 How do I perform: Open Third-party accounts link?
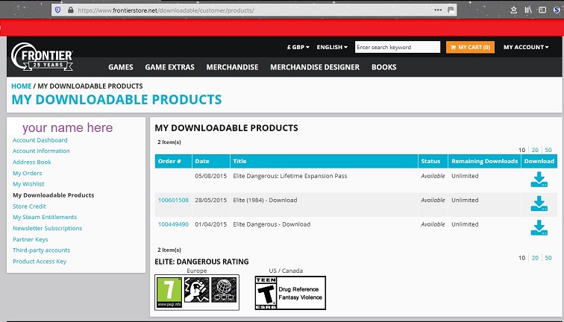point(41,250)
